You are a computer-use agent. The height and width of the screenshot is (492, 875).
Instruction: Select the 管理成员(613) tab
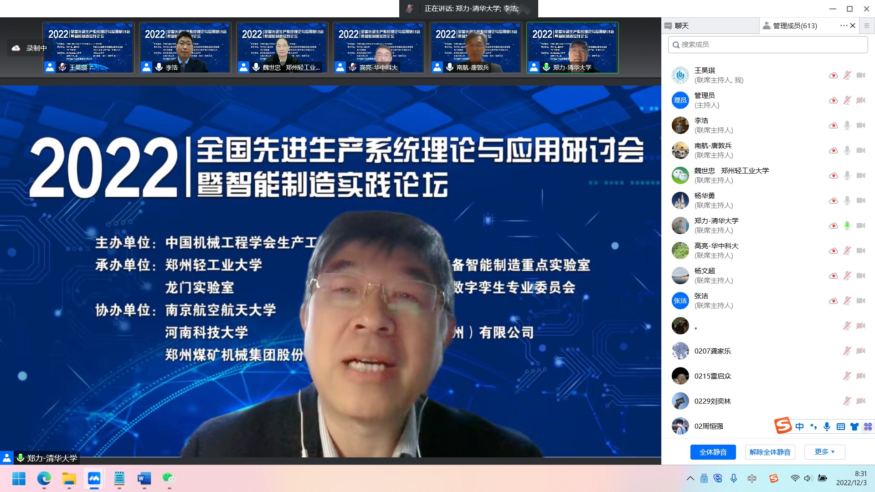pos(795,26)
